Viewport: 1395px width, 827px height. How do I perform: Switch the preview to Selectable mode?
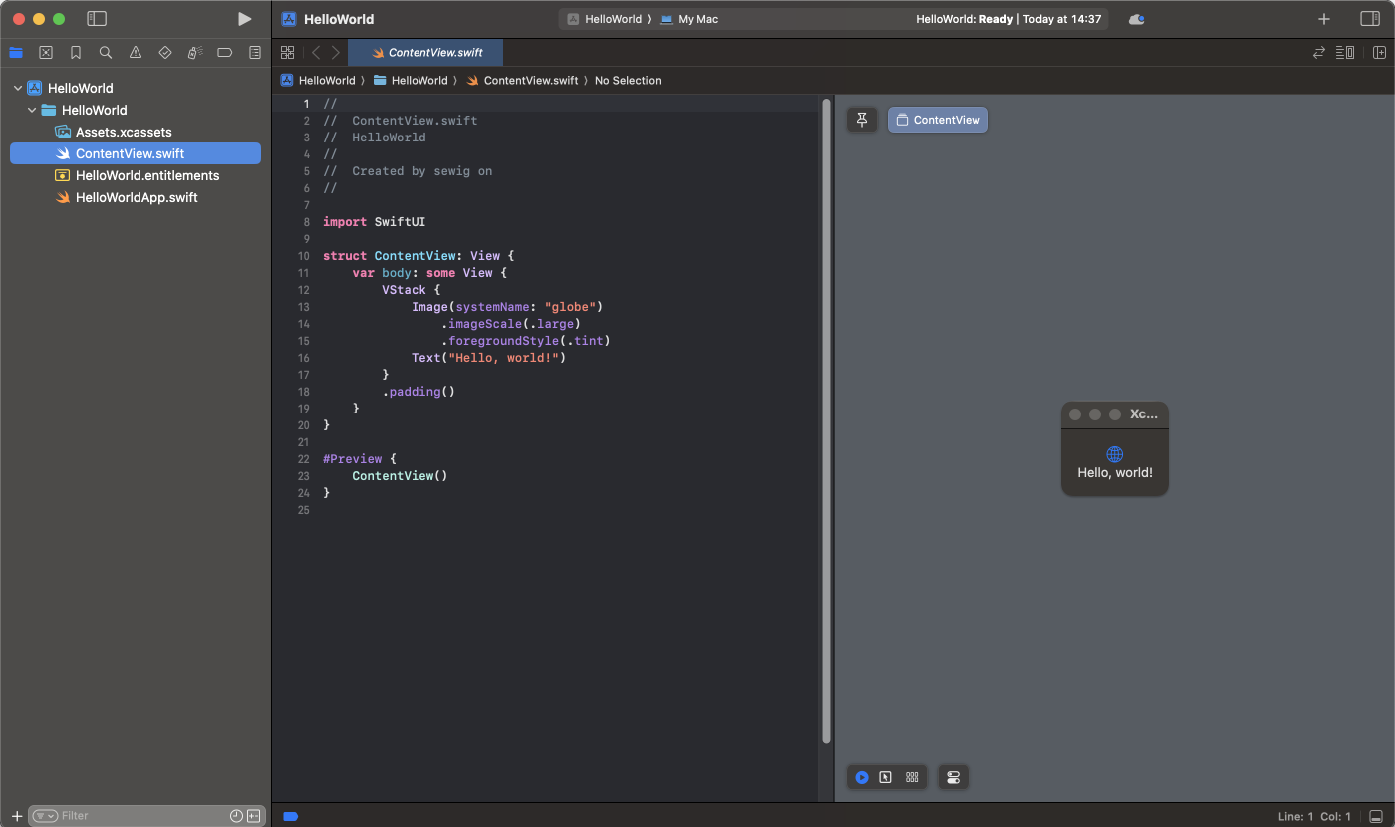(x=885, y=777)
